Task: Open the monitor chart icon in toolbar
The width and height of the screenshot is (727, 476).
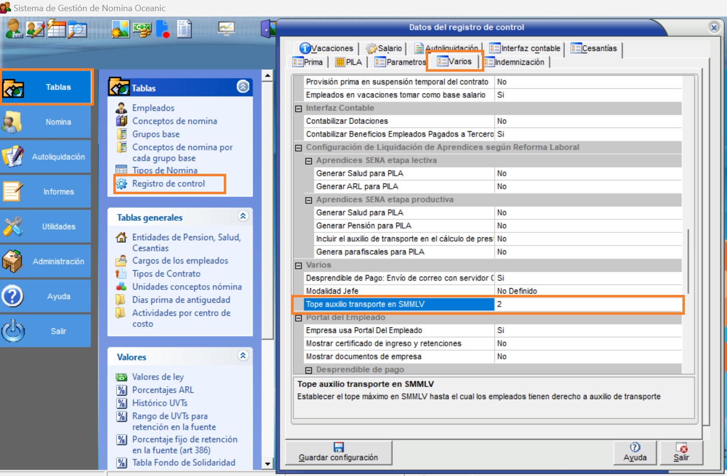Action: pos(226,29)
